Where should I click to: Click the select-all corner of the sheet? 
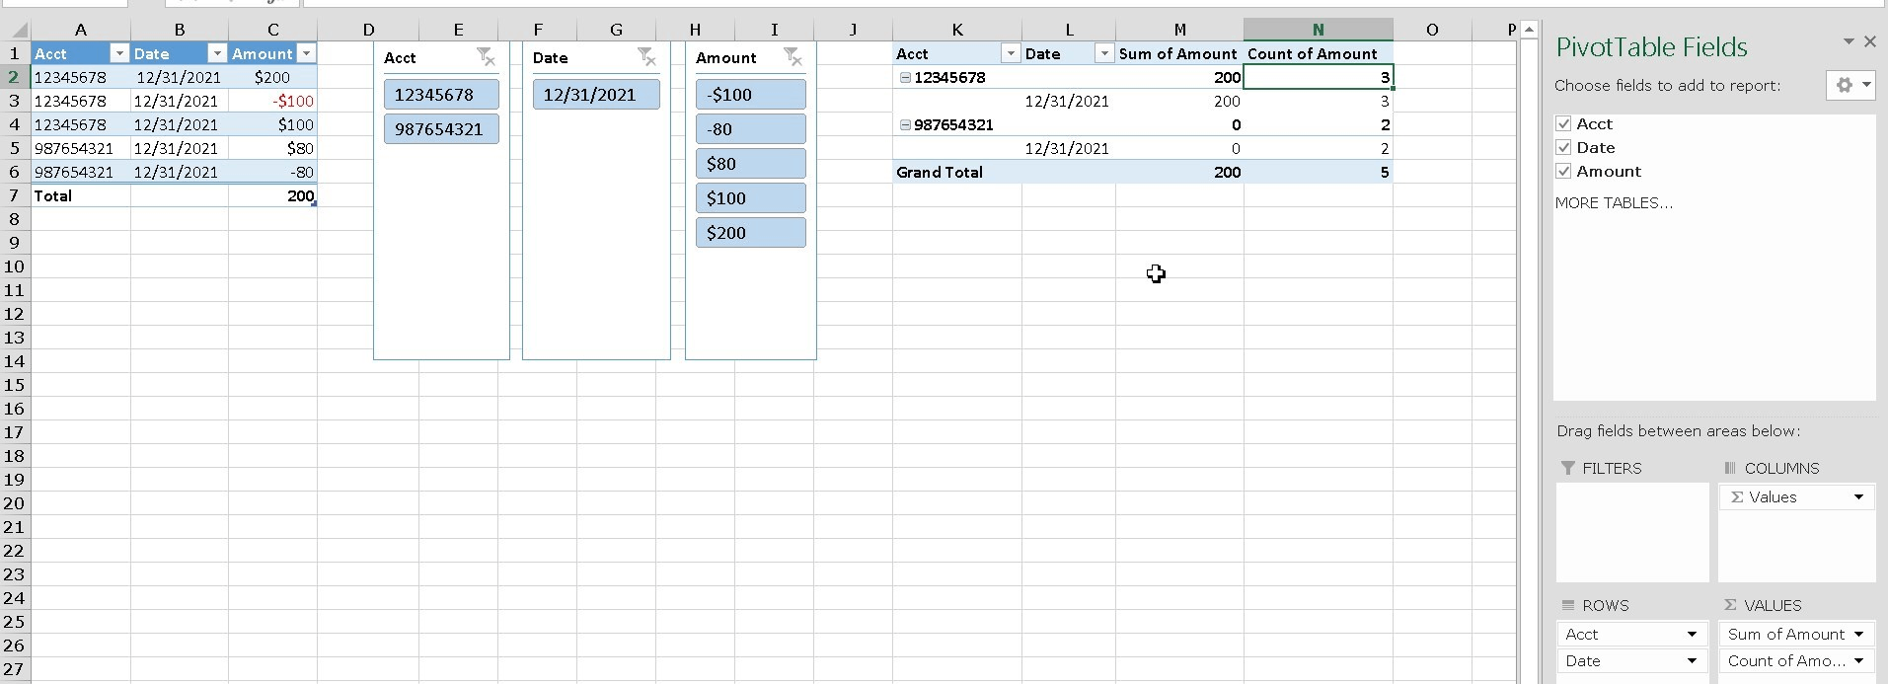coord(15,30)
